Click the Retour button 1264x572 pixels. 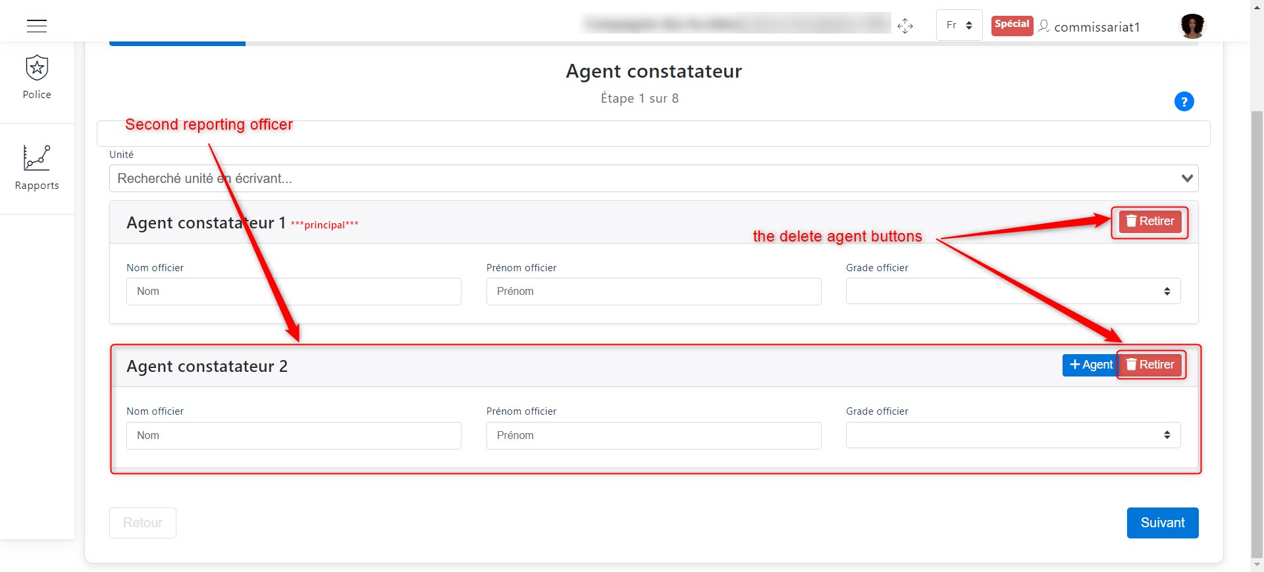coord(143,523)
